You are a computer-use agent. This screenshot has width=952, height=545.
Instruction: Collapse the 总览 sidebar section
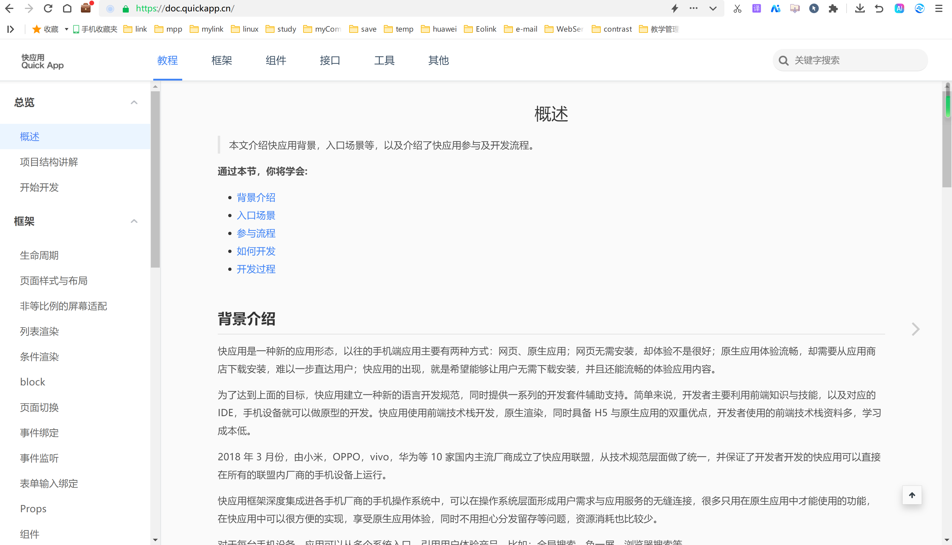coord(134,102)
